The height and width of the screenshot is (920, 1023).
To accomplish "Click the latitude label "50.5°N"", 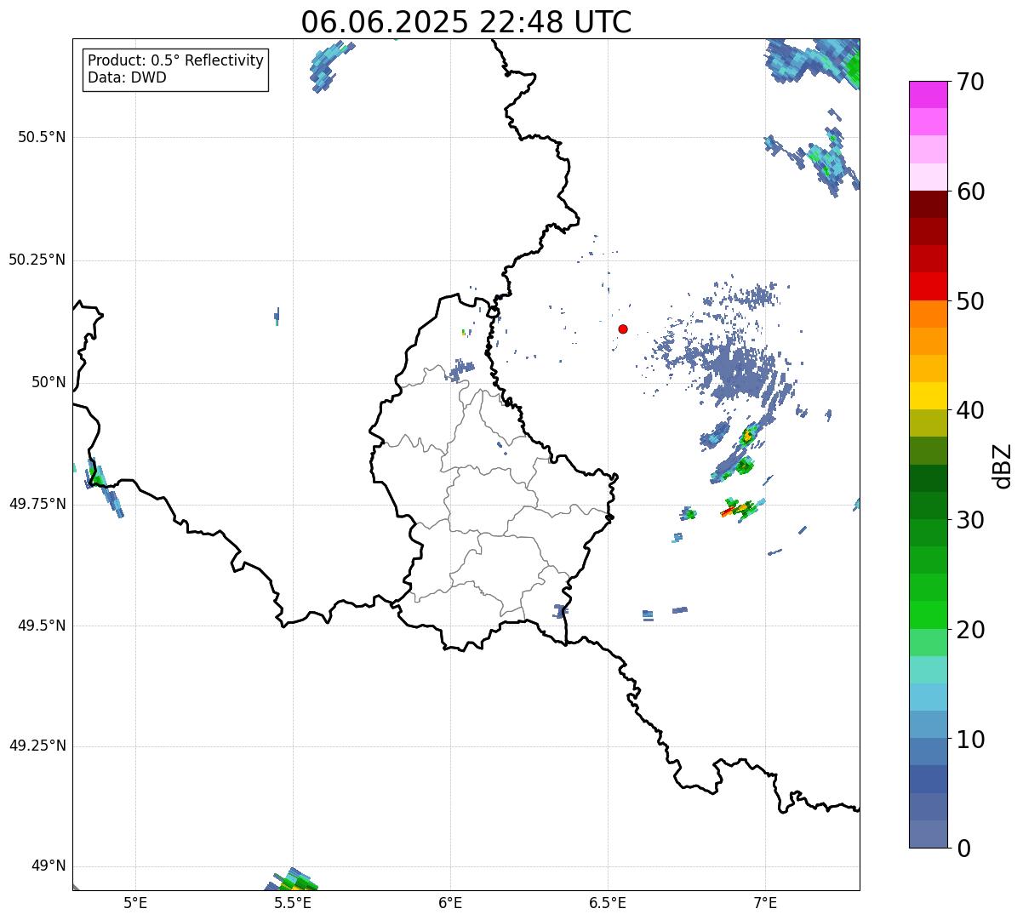I will tap(42, 137).
